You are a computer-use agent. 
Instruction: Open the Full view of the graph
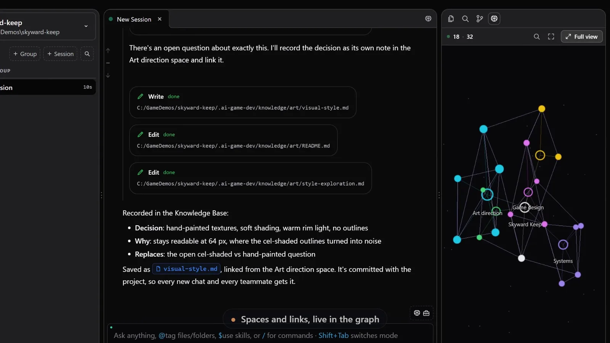click(581, 37)
